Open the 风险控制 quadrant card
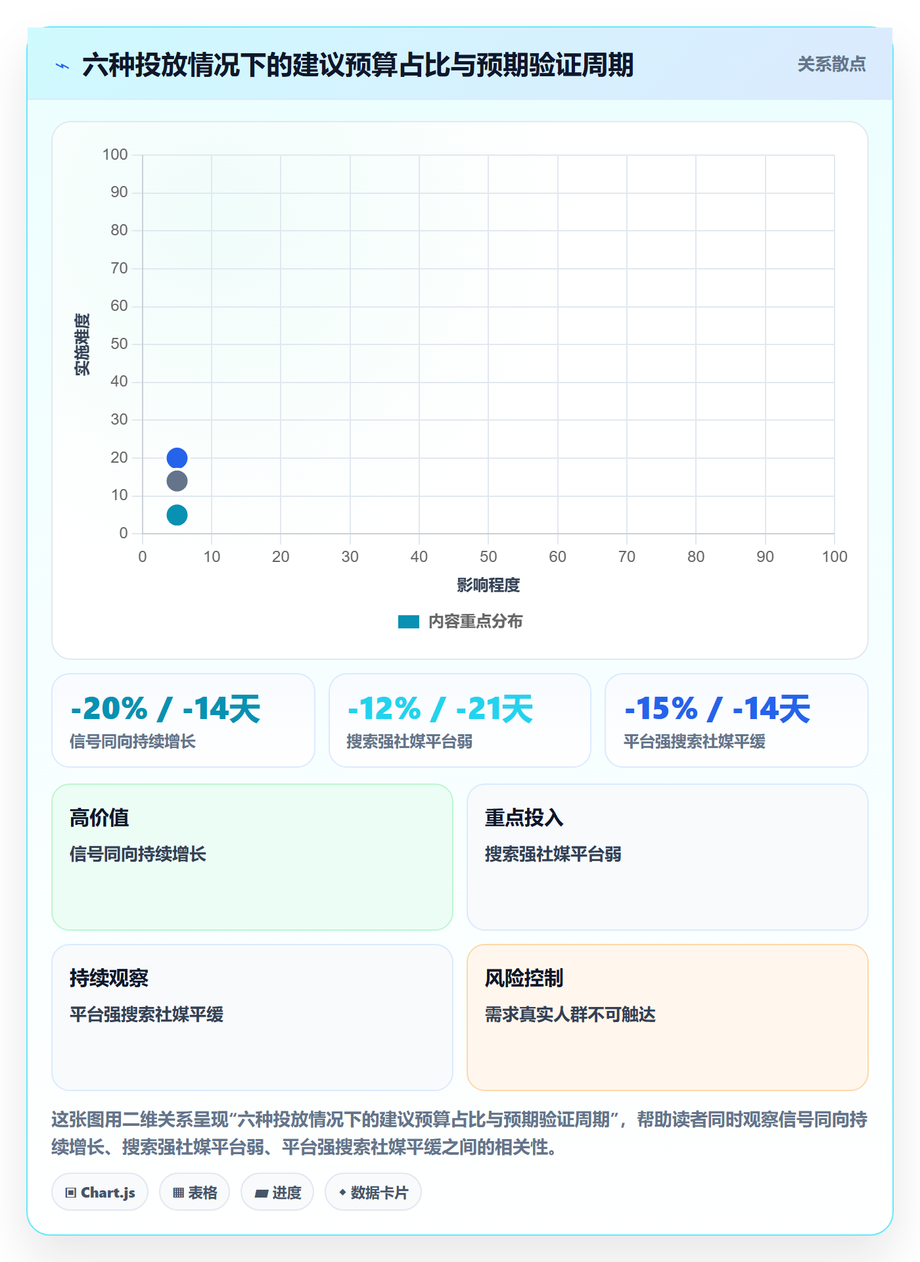920x1262 pixels. (x=668, y=1017)
